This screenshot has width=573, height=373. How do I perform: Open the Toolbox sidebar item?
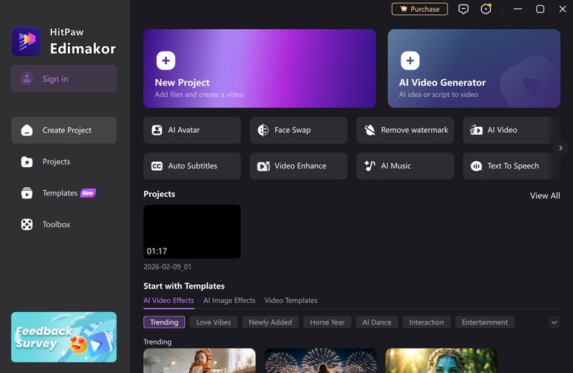pos(56,225)
